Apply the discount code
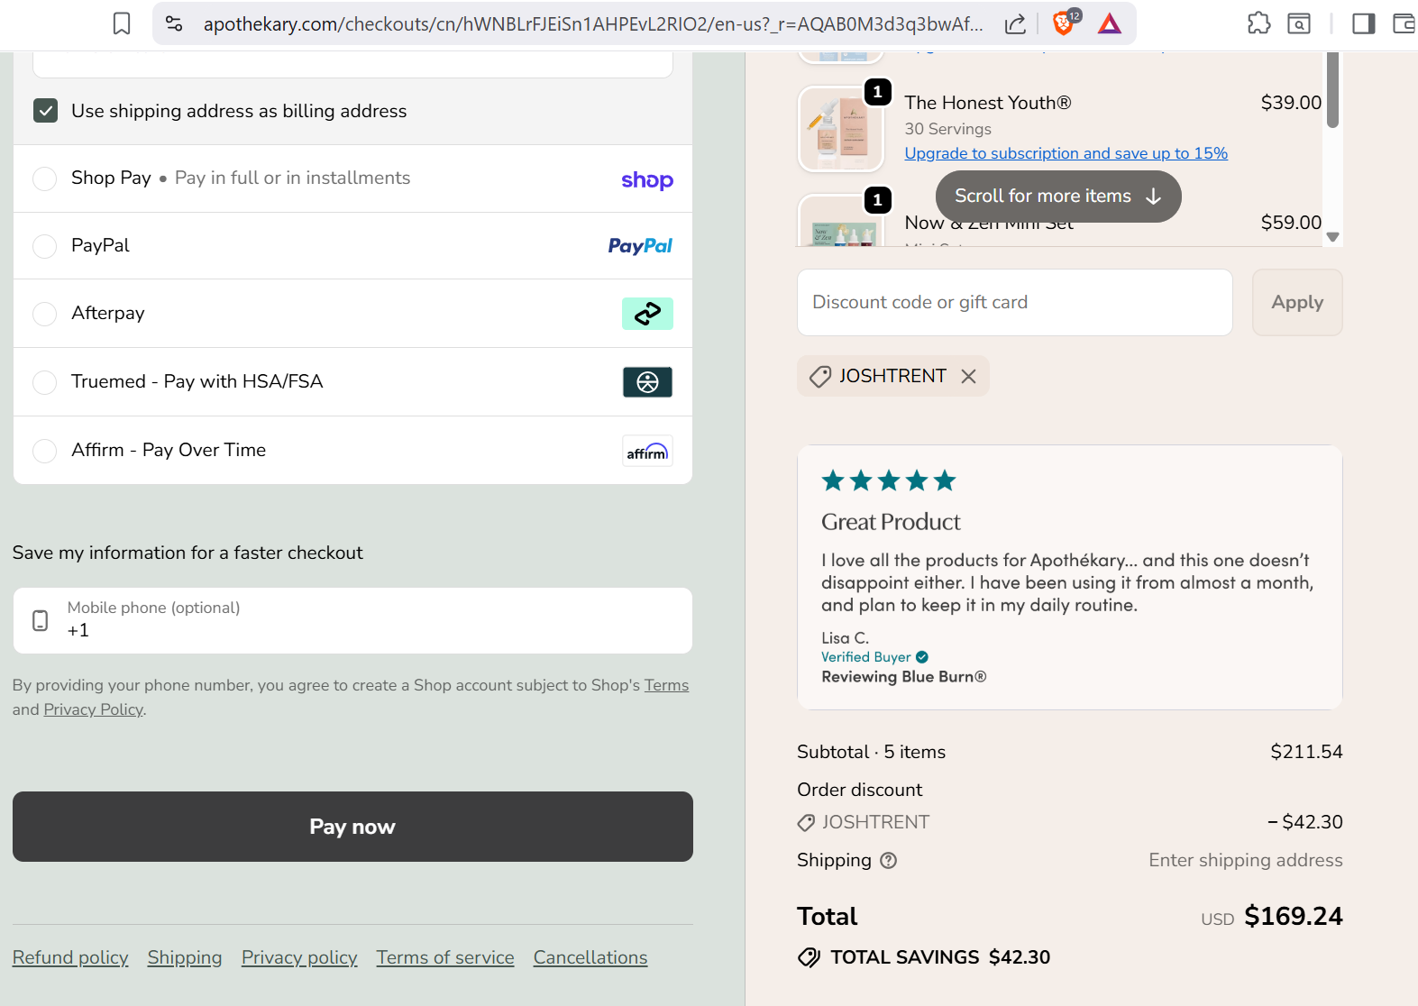Image resolution: width=1418 pixels, height=1006 pixels. pyautogui.click(x=1297, y=302)
